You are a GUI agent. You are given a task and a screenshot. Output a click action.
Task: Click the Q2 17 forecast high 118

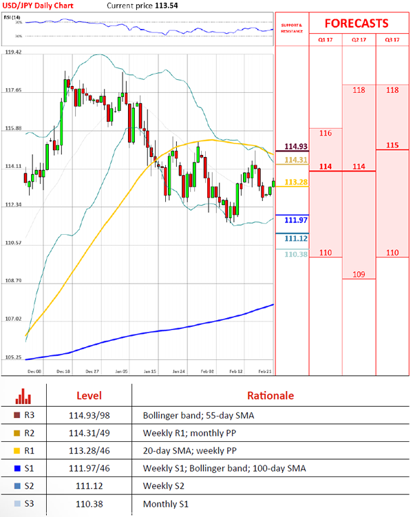359,90
